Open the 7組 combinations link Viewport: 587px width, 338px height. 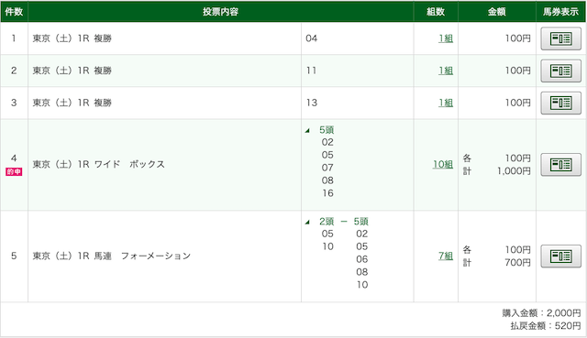coord(446,256)
